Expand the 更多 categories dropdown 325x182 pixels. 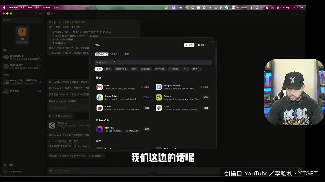(x=197, y=69)
